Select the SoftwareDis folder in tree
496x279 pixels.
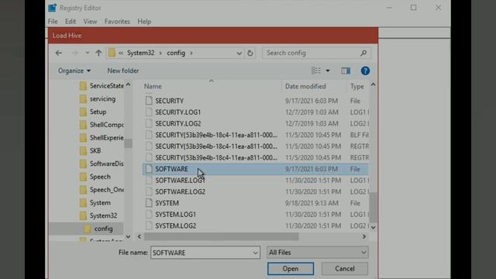(107, 164)
